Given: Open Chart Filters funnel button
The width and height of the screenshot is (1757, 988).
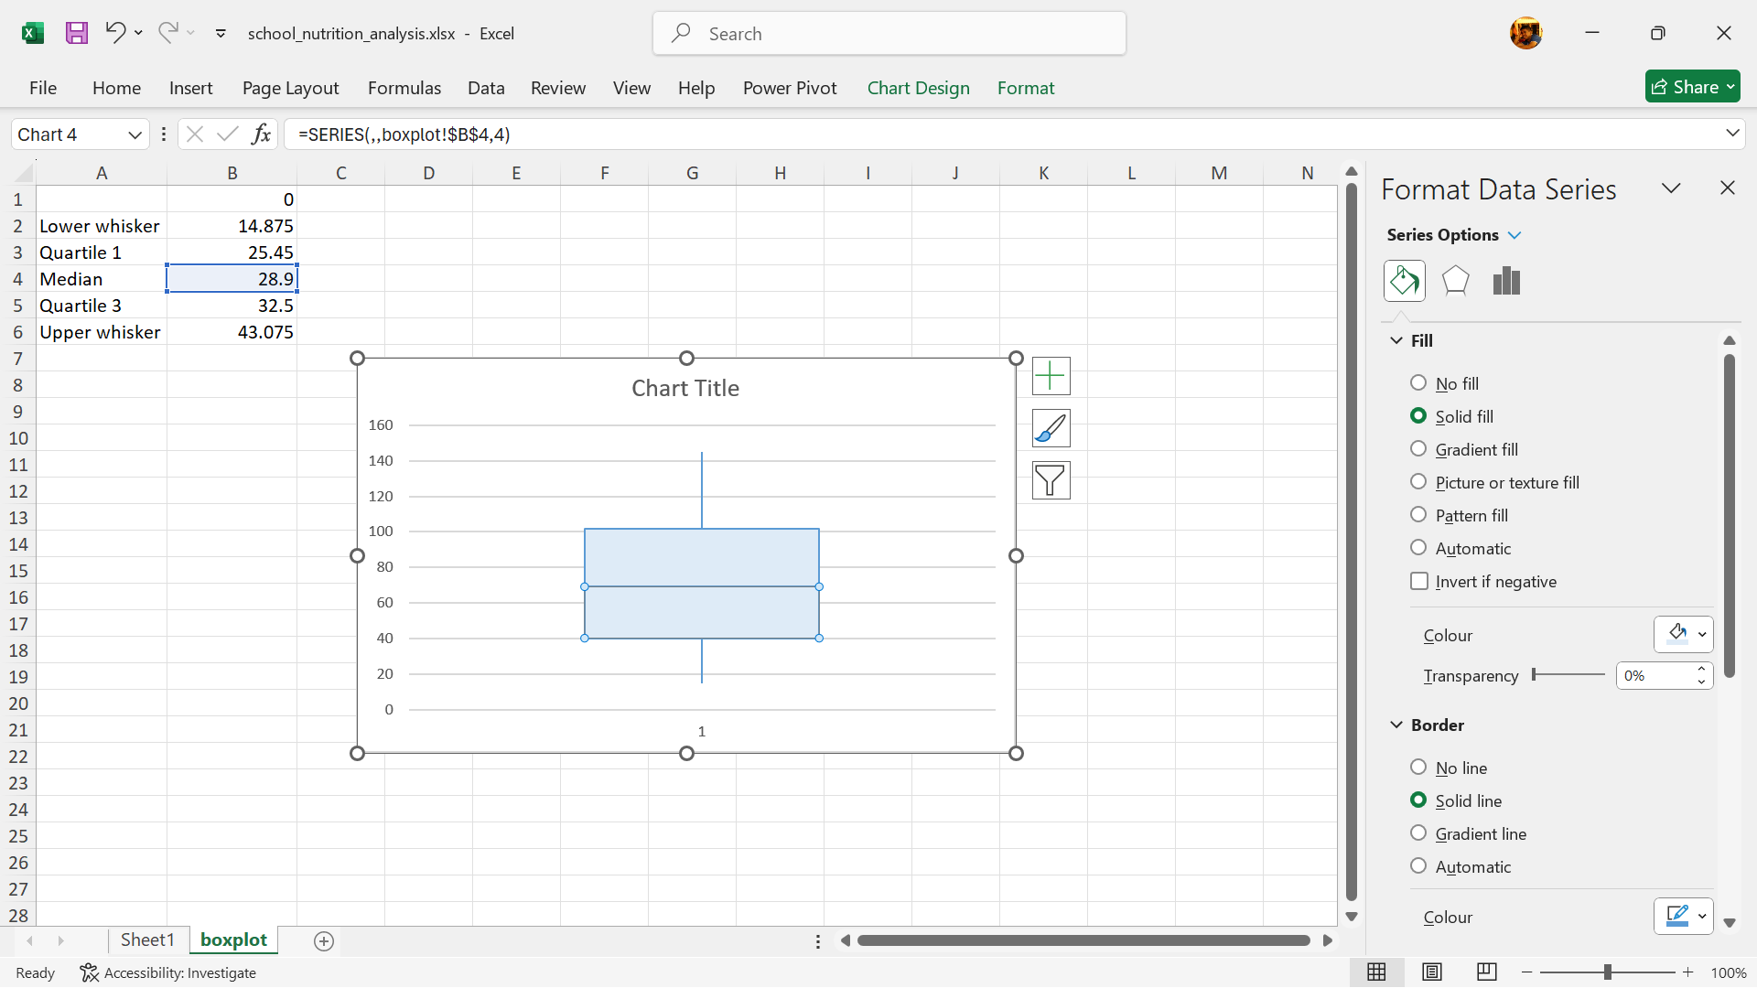Looking at the screenshot, I should click(1051, 480).
